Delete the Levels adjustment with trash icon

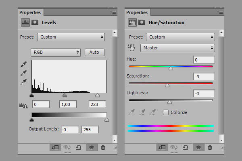pos(103,147)
